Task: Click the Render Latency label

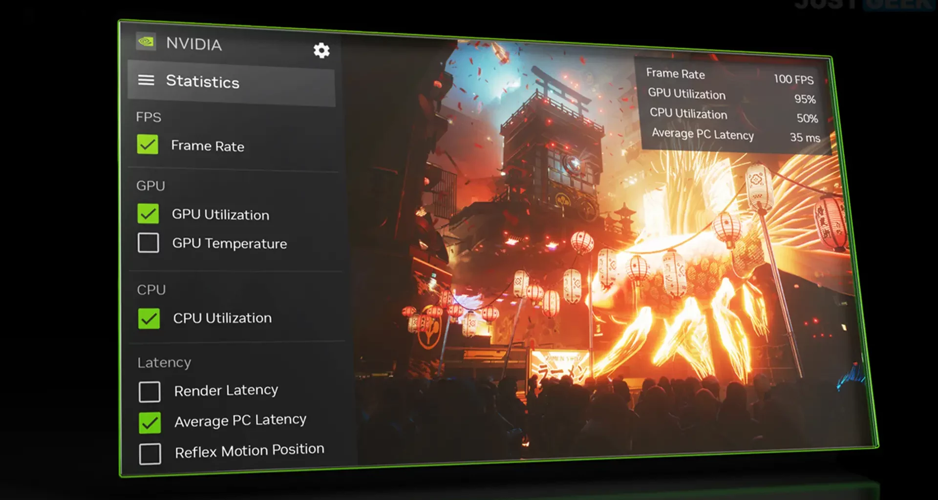Action: (226, 390)
